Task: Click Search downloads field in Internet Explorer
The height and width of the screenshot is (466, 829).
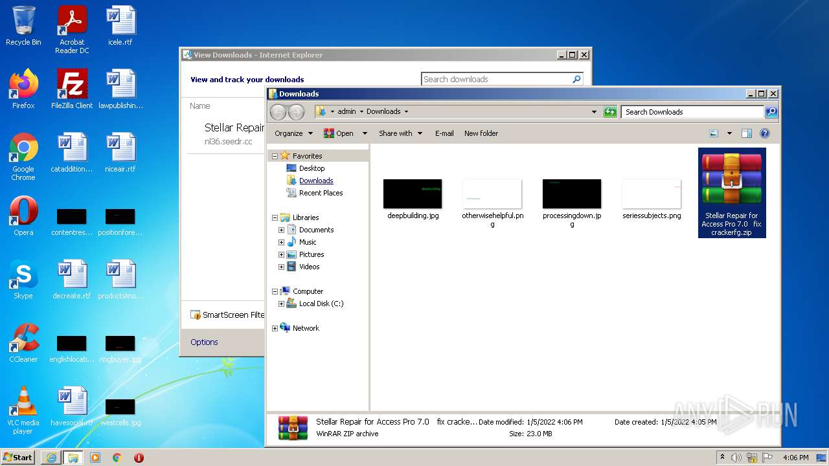Action: click(x=495, y=79)
